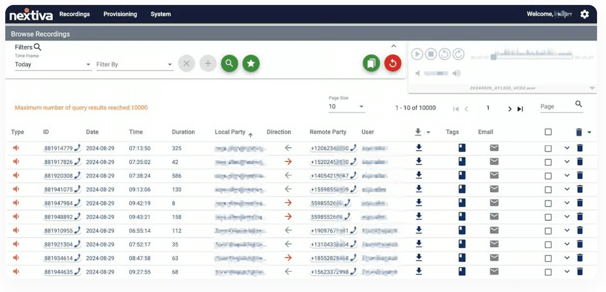Save filter as favorite using the star icon
This screenshot has height=292, width=606.
tap(251, 63)
